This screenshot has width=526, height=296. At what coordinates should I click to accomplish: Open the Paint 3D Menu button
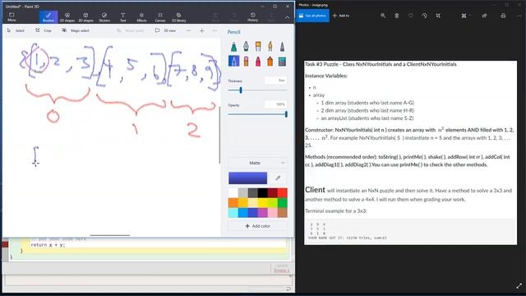[x=12, y=16]
